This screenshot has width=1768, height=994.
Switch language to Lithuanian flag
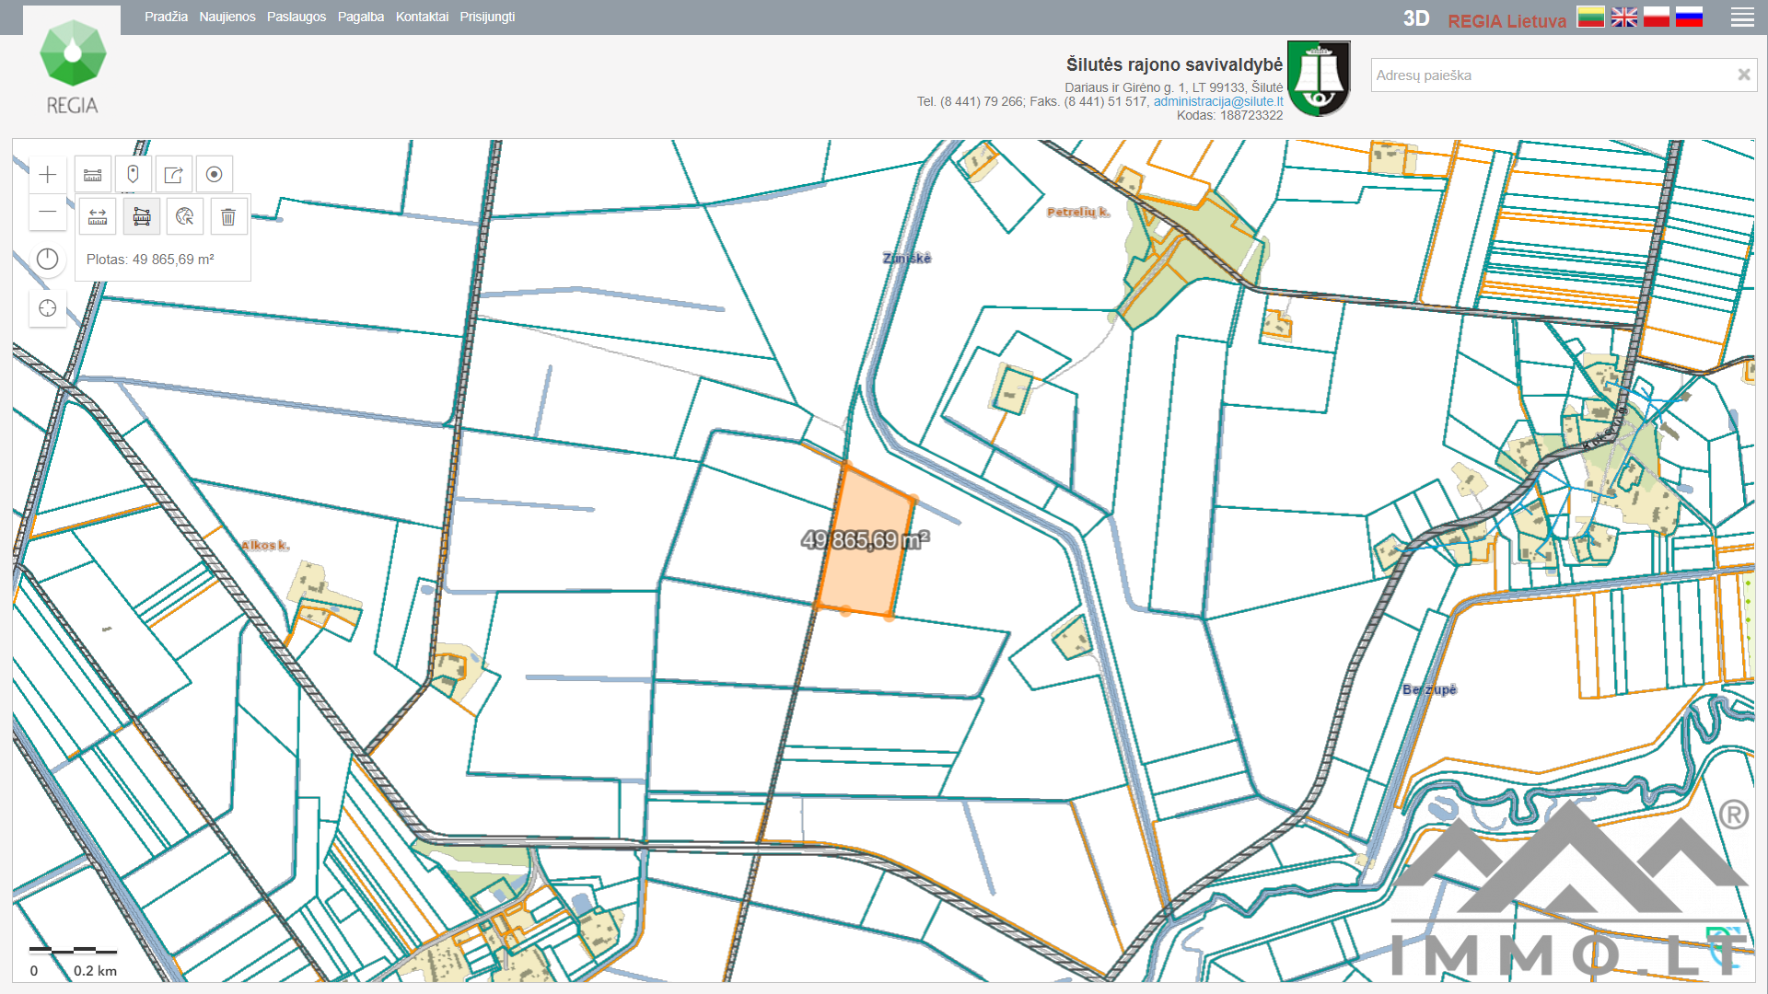click(1590, 17)
